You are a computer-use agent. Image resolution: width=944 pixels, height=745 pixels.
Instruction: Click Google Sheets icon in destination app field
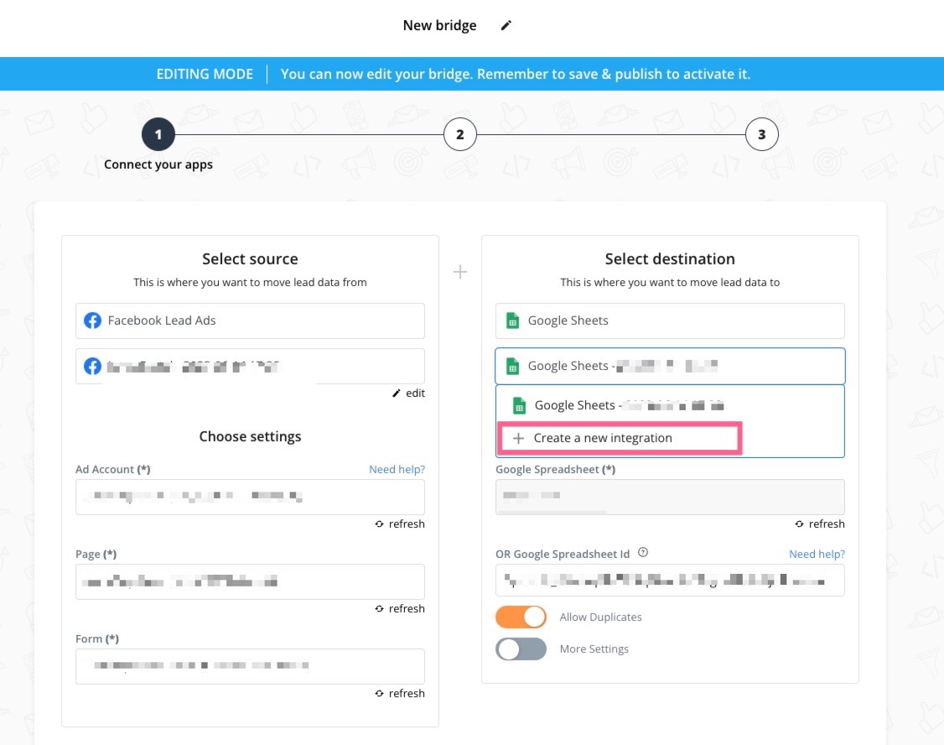tap(512, 320)
